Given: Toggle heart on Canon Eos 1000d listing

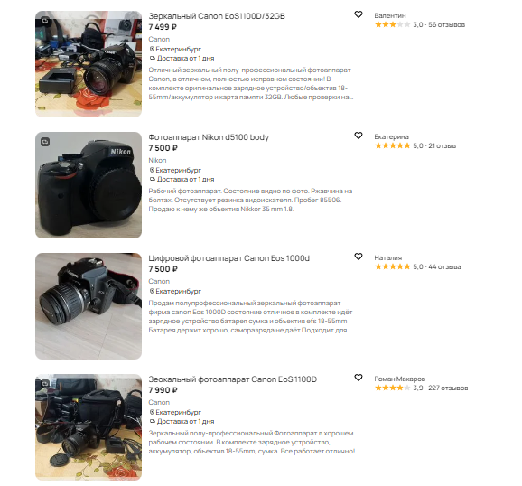Looking at the screenshot, I should pyautogui.click(x=359, y=257).
